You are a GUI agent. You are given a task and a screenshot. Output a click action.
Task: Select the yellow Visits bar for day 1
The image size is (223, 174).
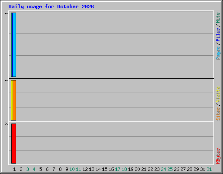click(x=12, y=100)
